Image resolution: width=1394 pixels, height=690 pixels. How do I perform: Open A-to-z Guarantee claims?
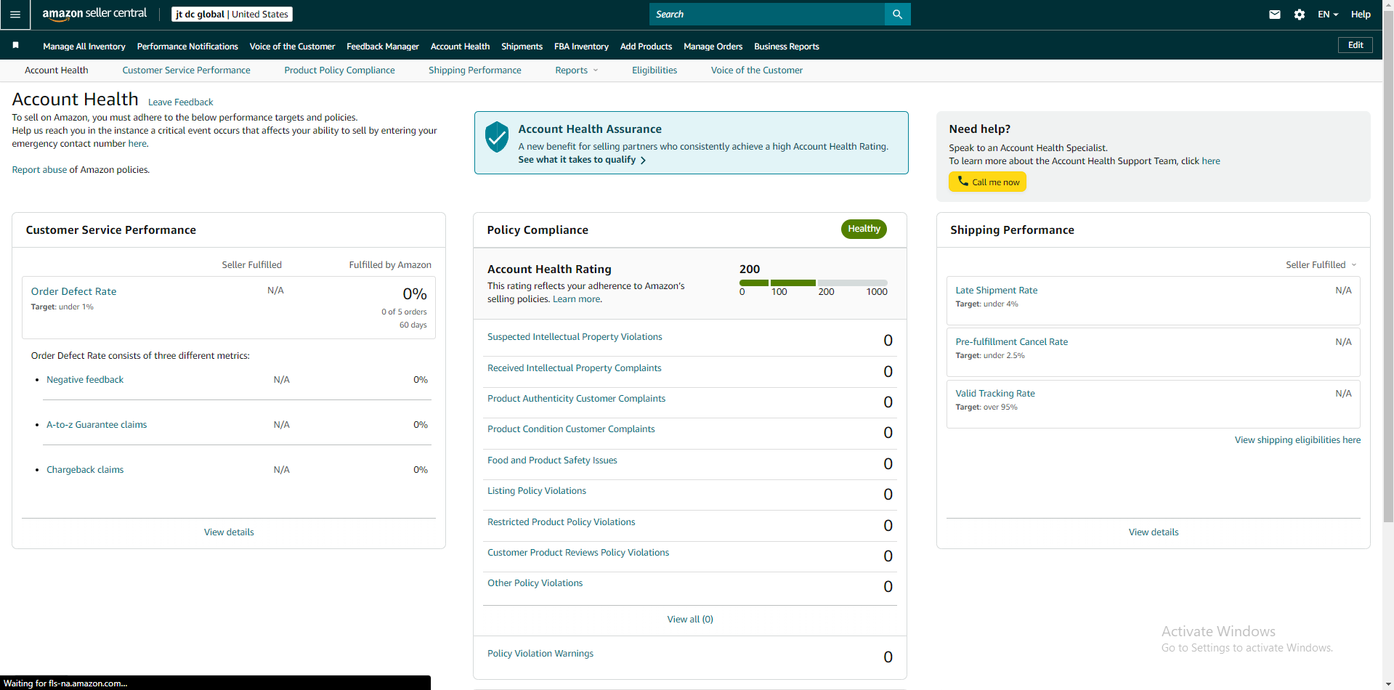pos(97,425)
